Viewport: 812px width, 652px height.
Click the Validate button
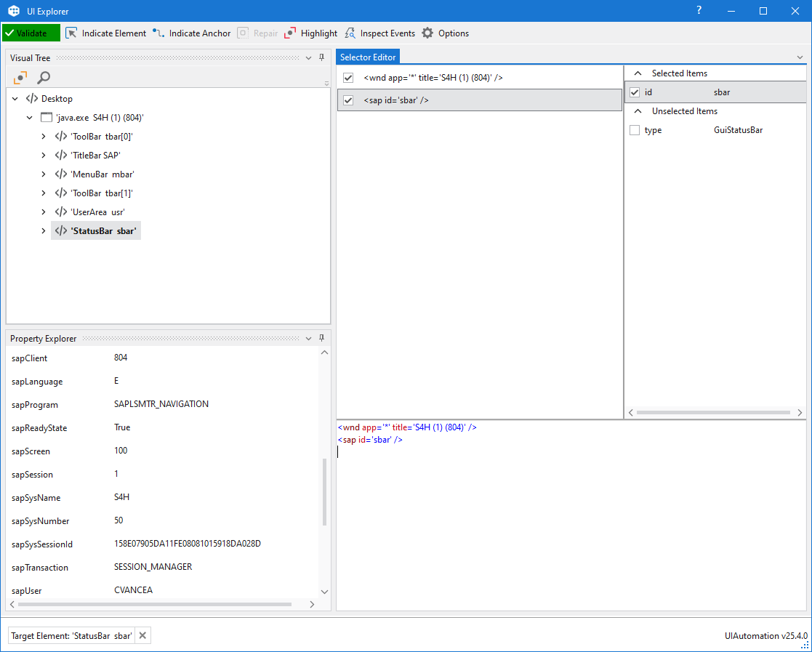coord(30,33)
